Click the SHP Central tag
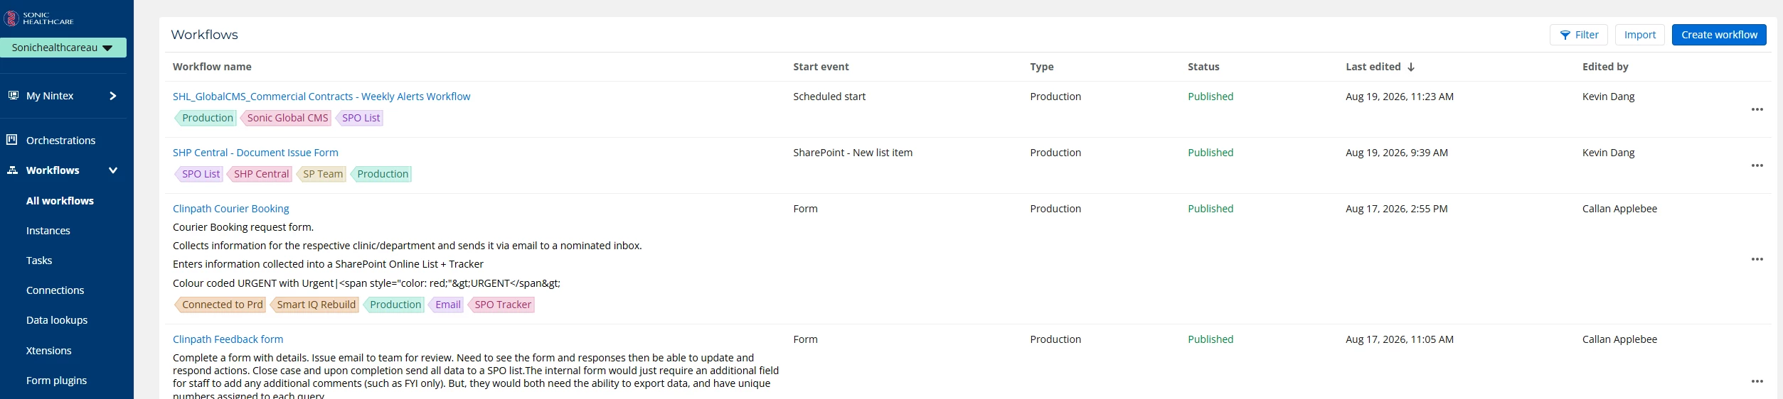 (260, 174)
